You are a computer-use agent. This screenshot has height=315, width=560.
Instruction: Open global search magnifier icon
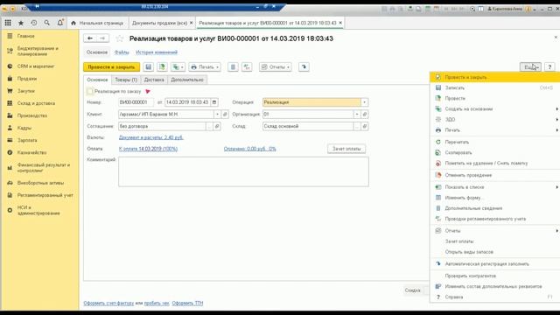[x=46, y=23]
